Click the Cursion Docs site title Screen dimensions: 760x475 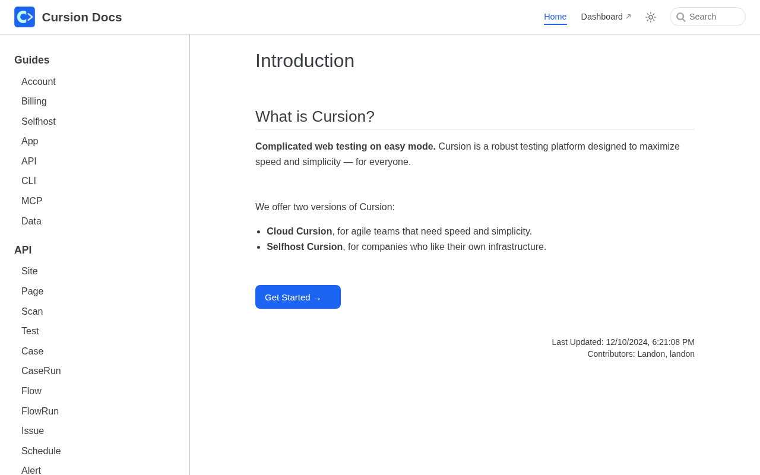click(x=82, y=17)
